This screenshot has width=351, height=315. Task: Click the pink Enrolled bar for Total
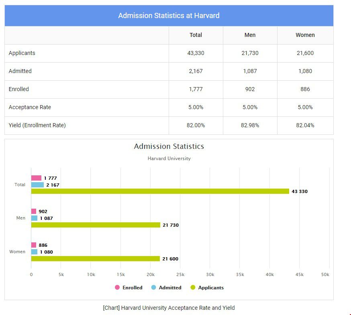pos(36,178)
